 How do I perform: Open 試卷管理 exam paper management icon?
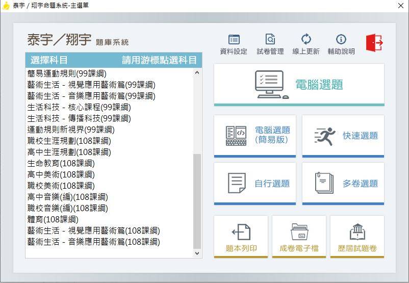(270, 39)
